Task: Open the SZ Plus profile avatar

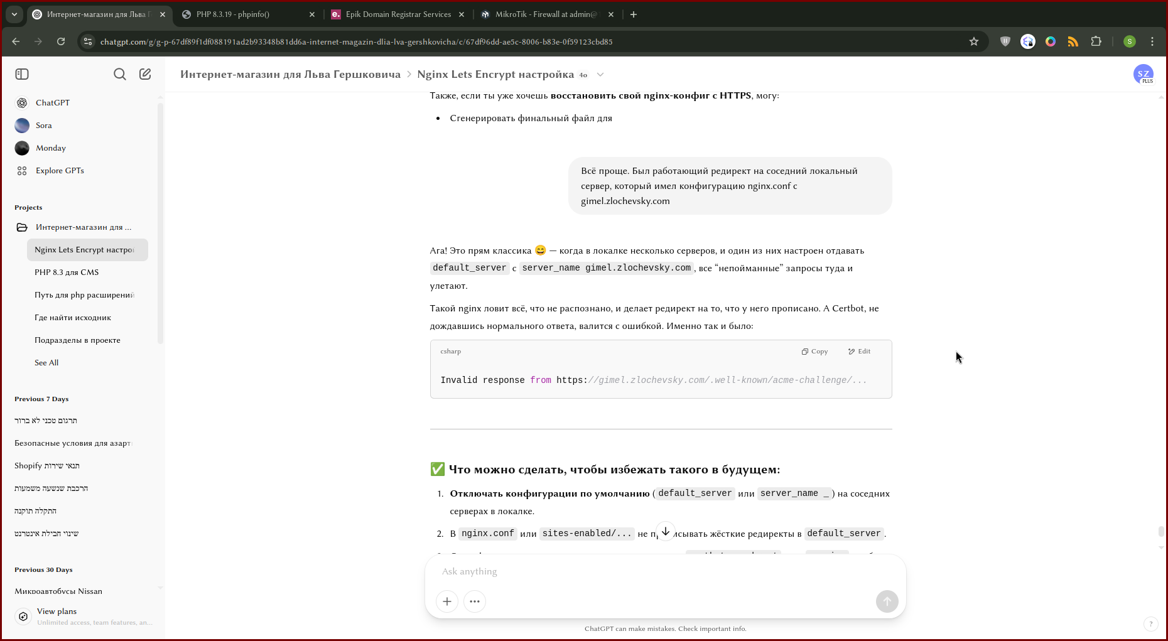Action: [1144, 74]
